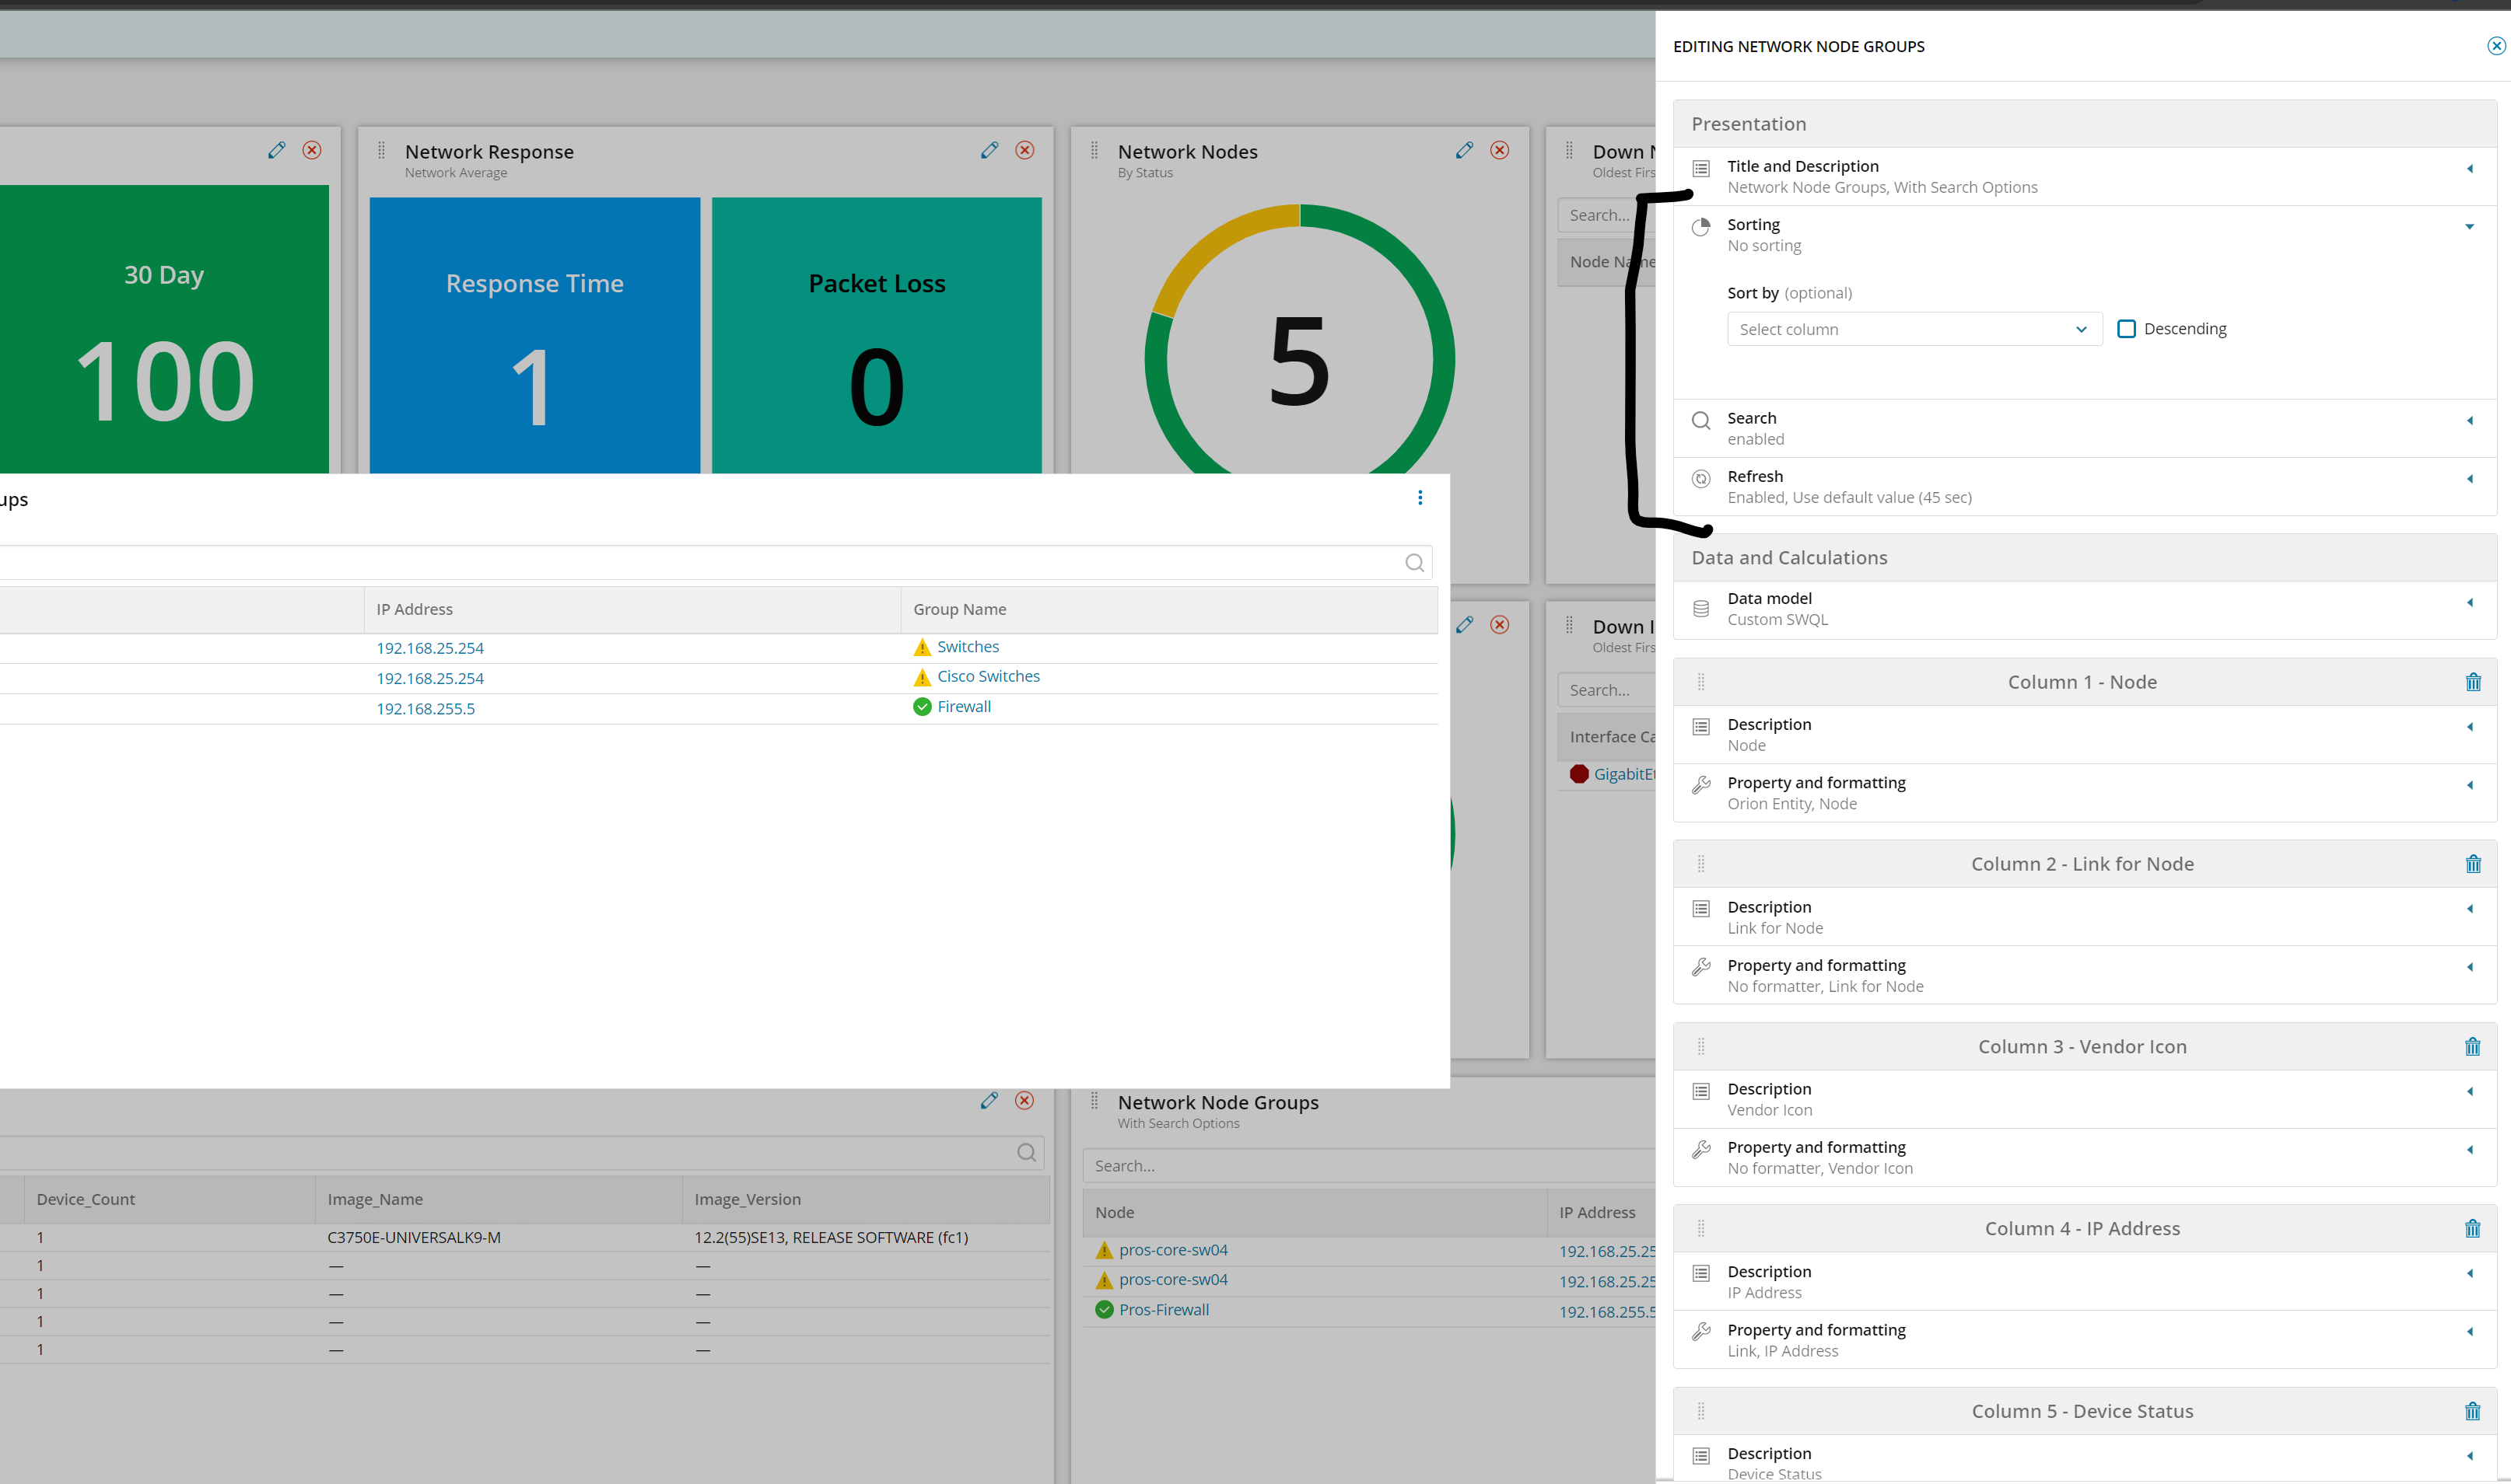Click trash icon for Column 5 - Device Status
2511x1484 pixels.
pos(2472,1411)
